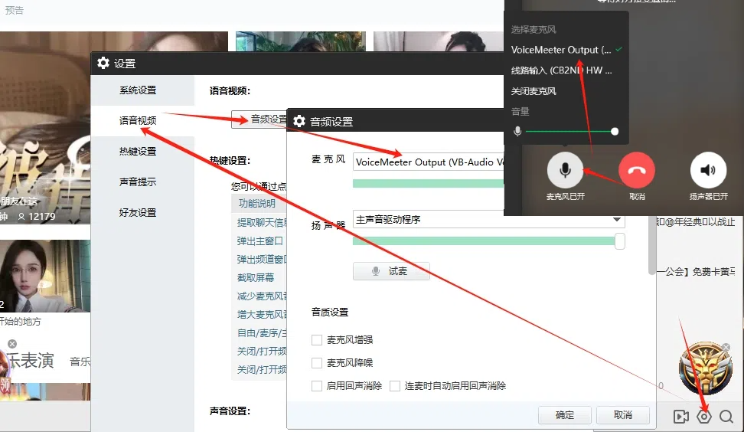744x432 pixels.
Task: Dismiss the music performance banner
Action: [12, 344]
